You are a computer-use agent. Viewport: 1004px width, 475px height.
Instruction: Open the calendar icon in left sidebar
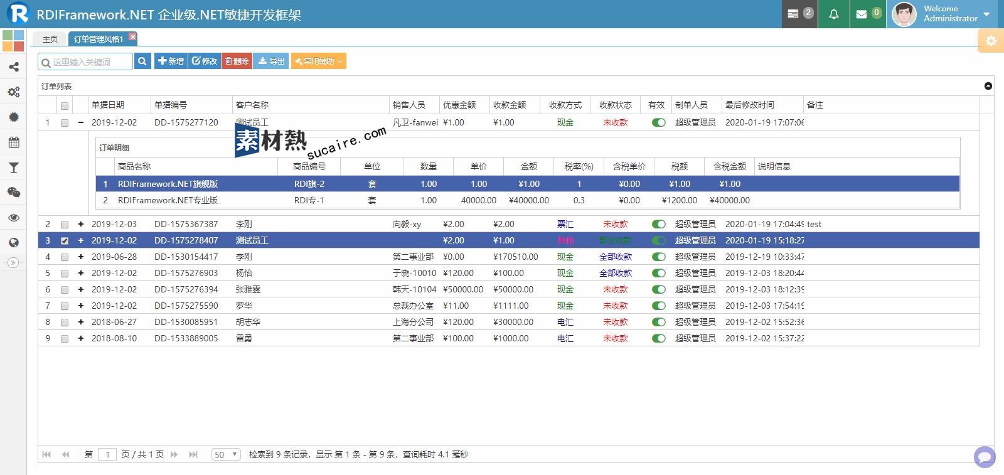[13, 142]
